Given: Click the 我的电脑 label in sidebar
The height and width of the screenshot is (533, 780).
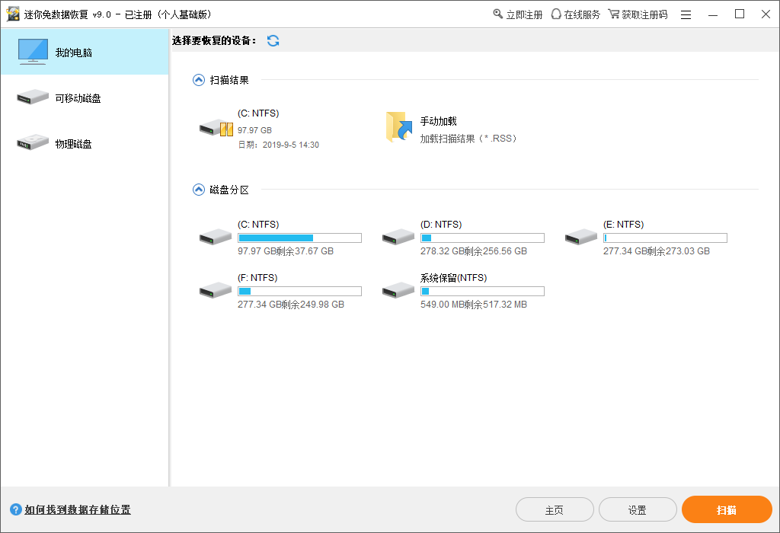Looking at the screenshot, I should pyautogui.click(x=74, y=53).
